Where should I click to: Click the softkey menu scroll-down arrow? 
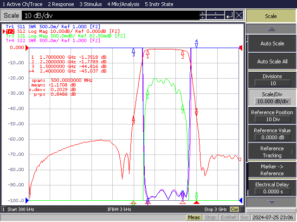point(271,202)
